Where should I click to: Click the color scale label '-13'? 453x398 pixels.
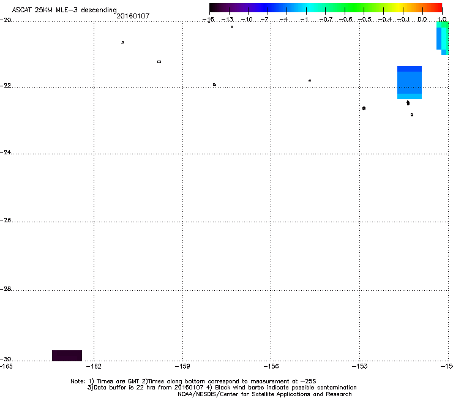pos(227,20)
